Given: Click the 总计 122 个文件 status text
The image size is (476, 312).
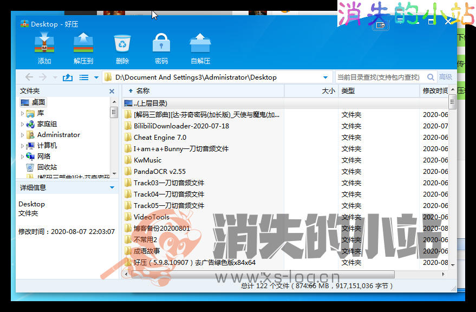Looking at the screenshot, I should pyautogui.click(x=317, y=285).
